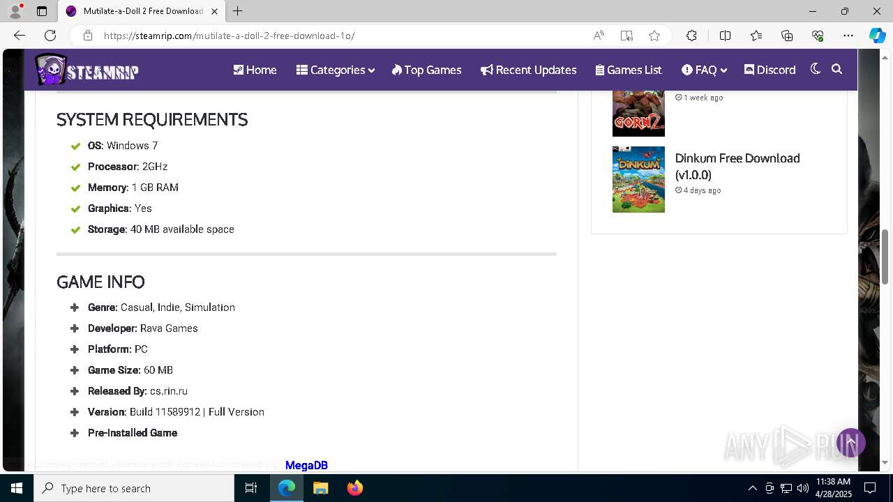
Task: Open the Dinkum game thumbnail
Action: point(638,179)
